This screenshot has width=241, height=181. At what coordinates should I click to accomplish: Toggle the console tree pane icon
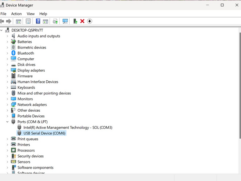click(18, 21)
